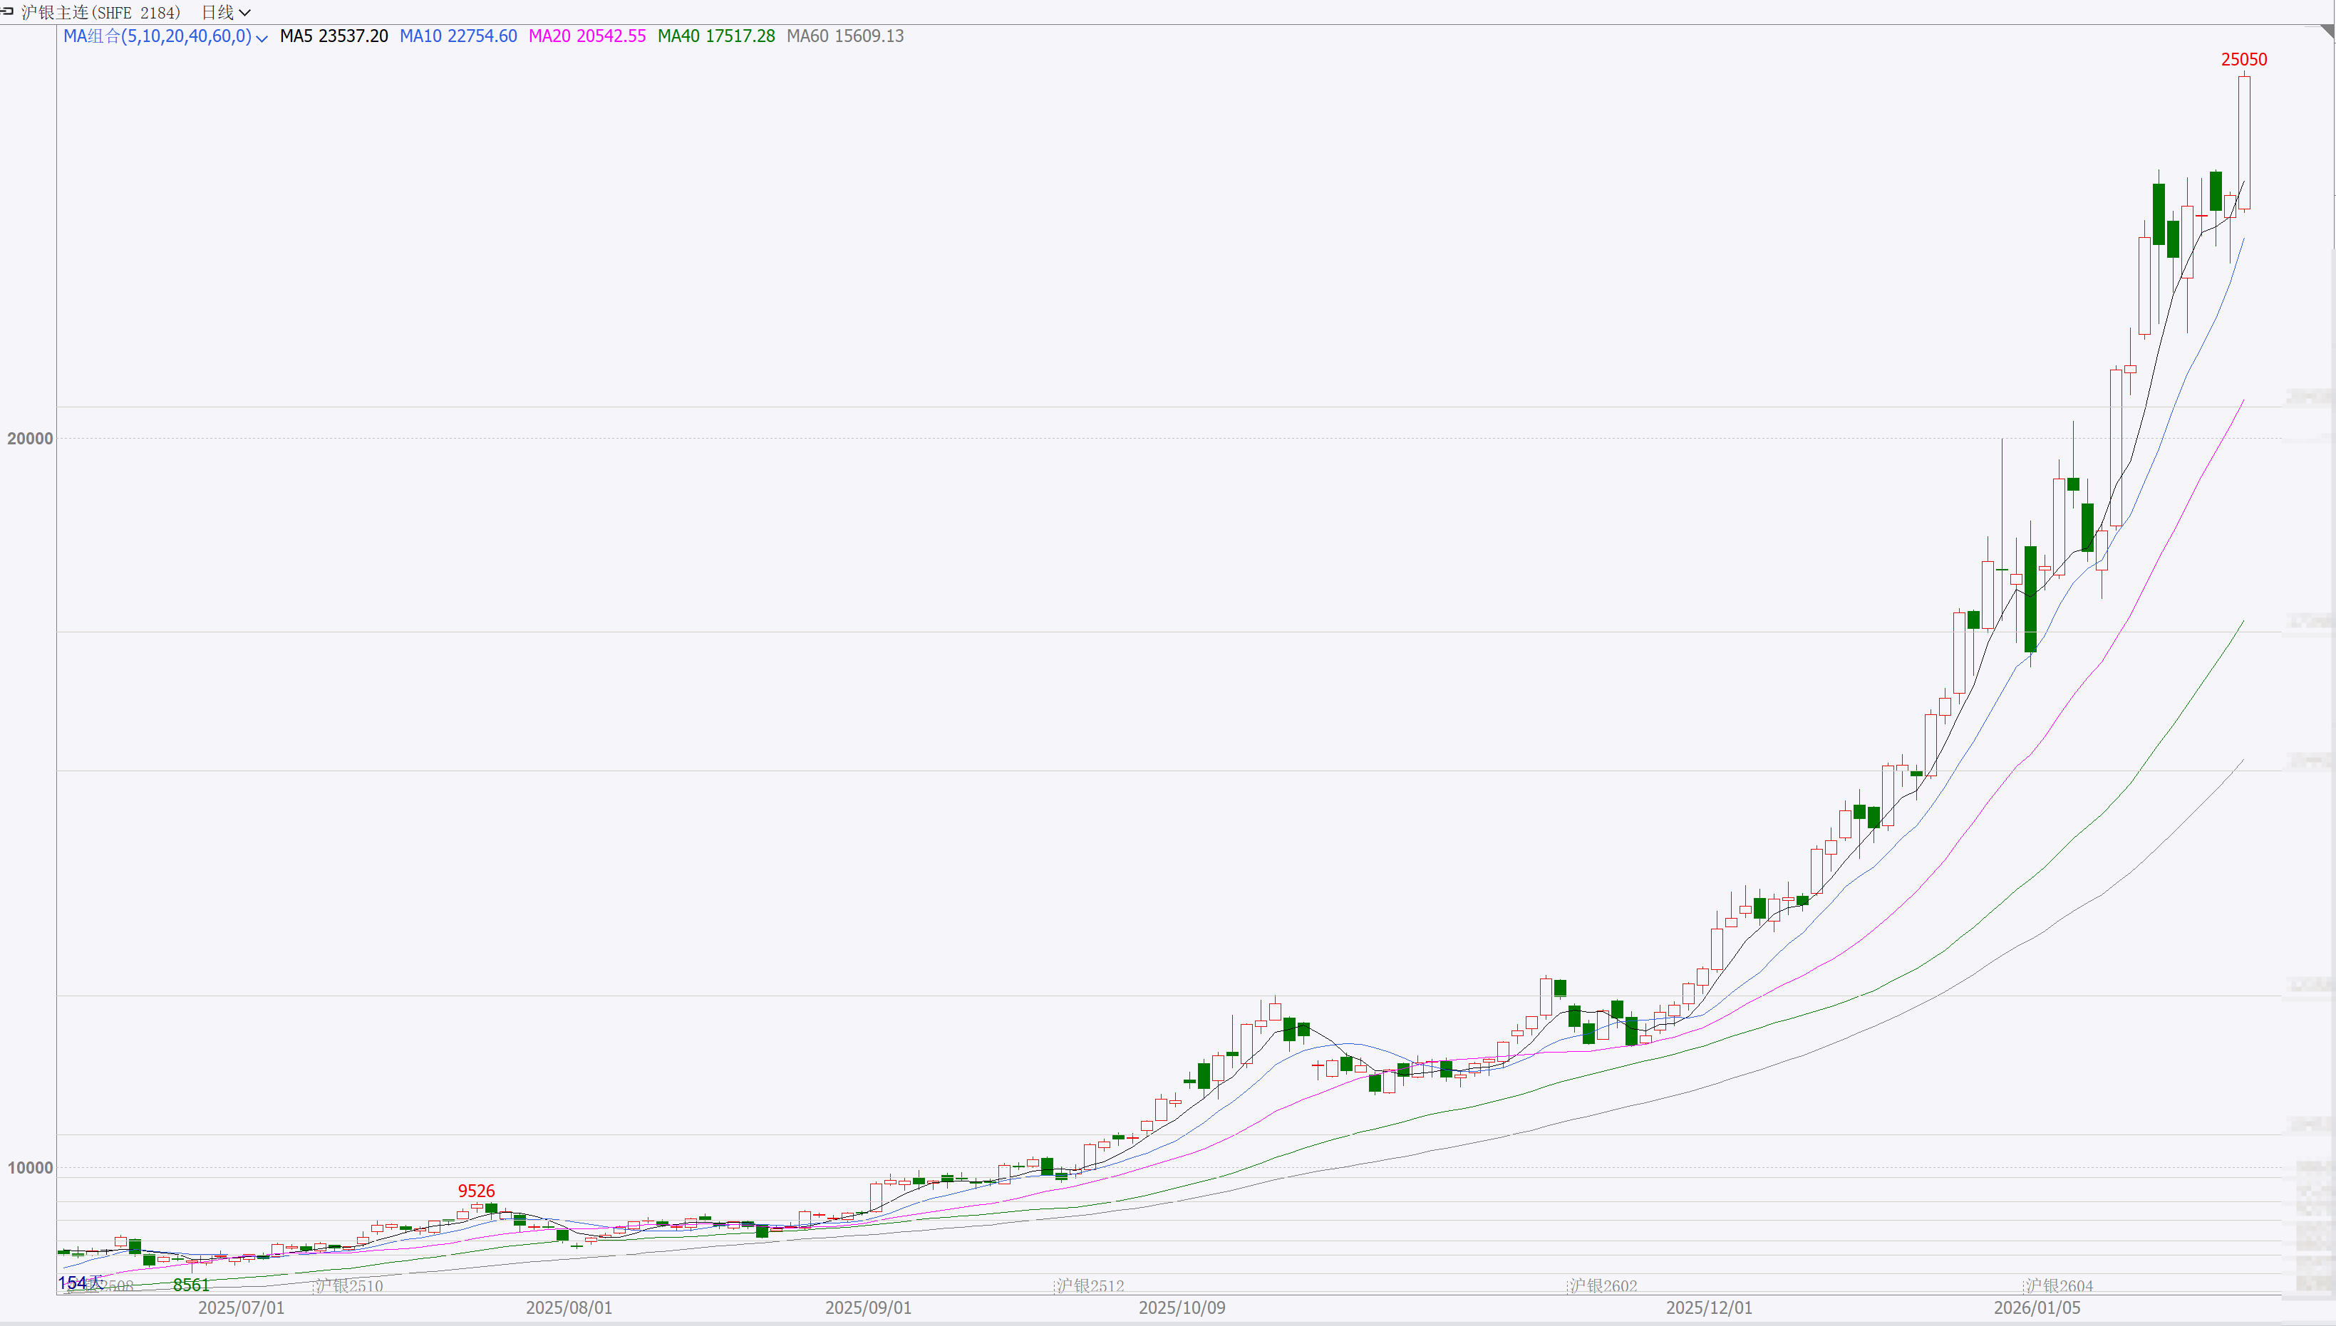Click the 20000 price axis label

pyautogui.click(x=30, y=438)
